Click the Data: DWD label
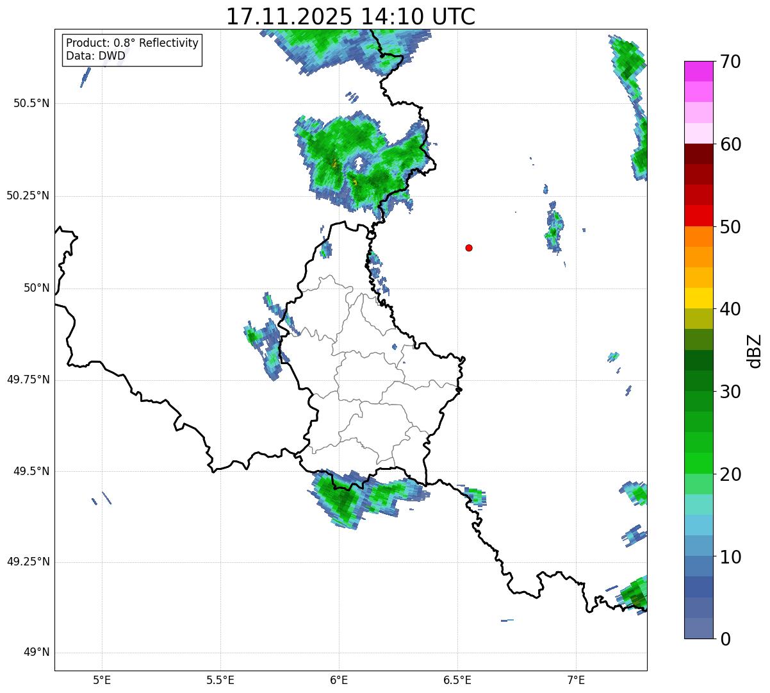This screenshot has height=693, width=770. [95, 56]
